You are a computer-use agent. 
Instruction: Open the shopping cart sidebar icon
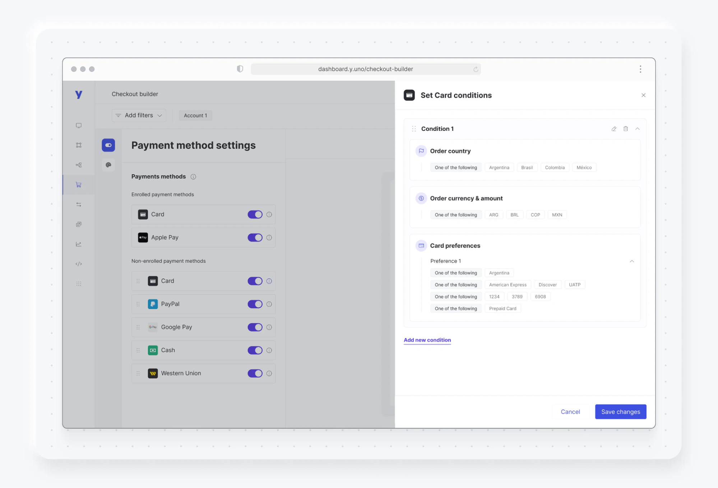click(79, 185)
